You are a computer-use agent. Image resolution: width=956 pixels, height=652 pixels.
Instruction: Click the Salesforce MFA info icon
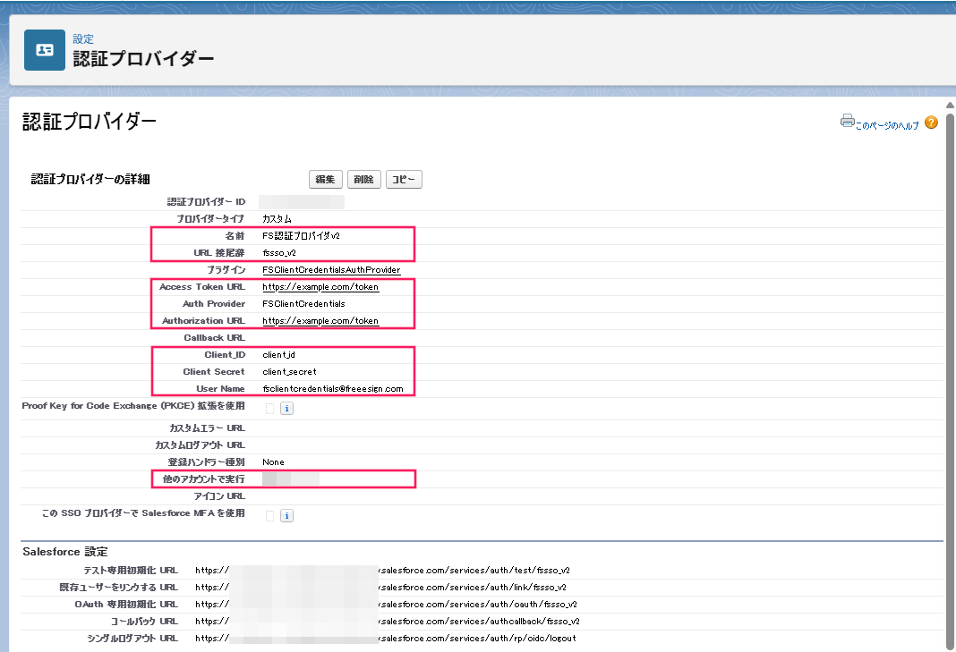coord(286,515)
